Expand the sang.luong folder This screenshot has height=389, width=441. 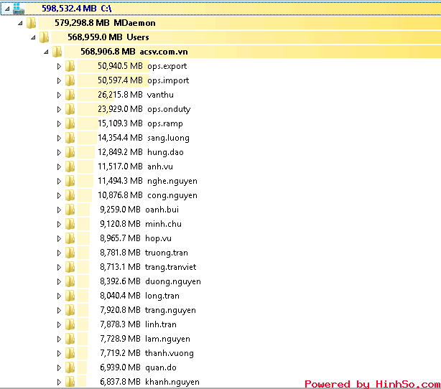pos(59,138)
